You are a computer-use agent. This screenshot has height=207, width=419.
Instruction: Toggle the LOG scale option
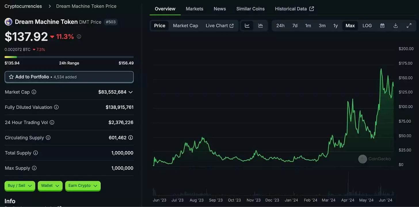(367, 26)
